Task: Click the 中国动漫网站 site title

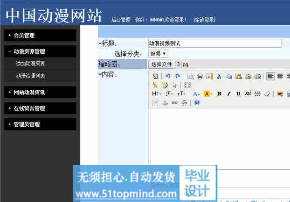Action: [54, 16]
